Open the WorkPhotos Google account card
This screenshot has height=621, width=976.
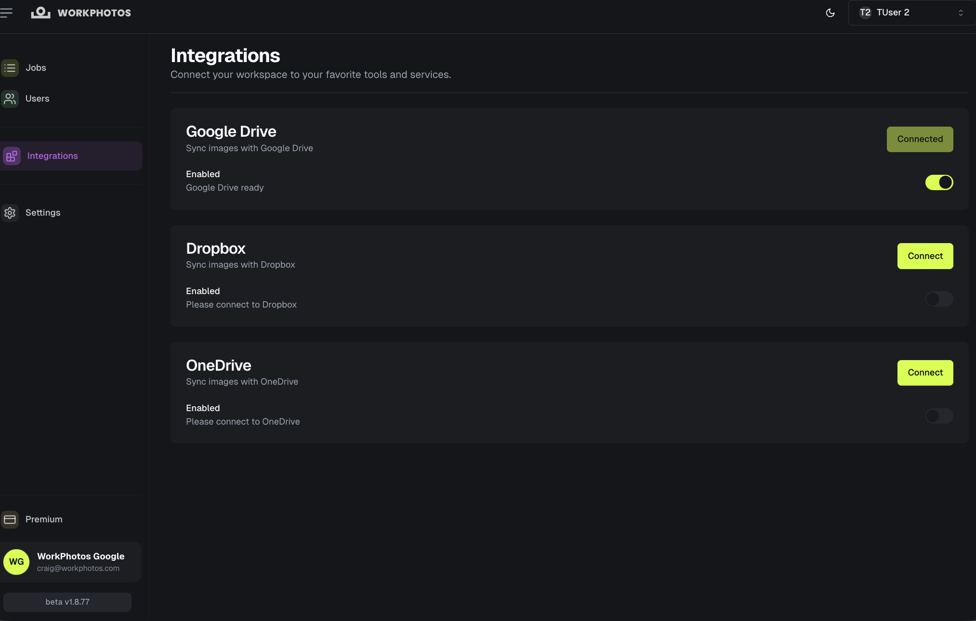(x=71, y=562)
